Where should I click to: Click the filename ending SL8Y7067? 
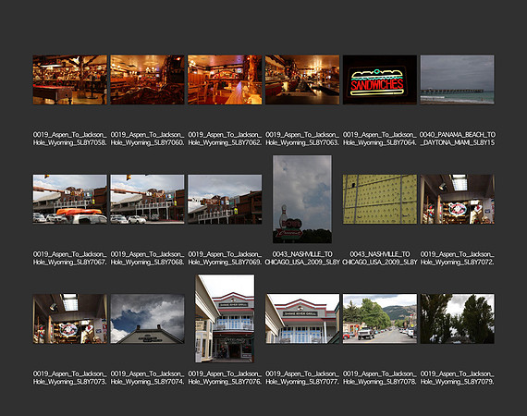point(70,258)
